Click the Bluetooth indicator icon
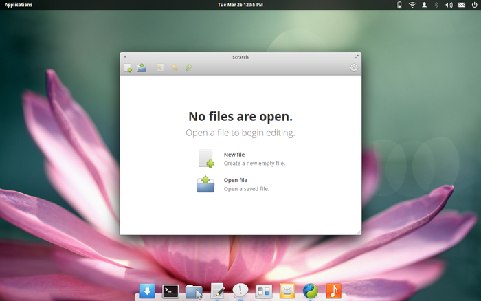Viewport: 481px width, 301px height. point(436,5)
